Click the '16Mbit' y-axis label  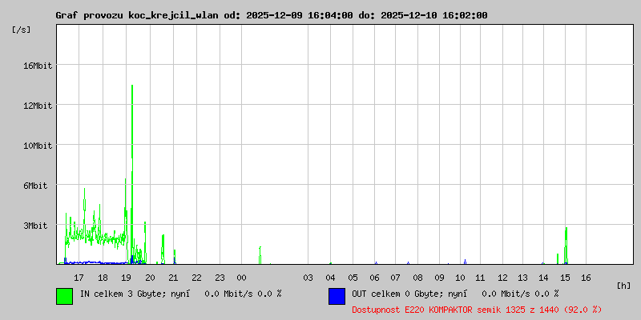38,66
